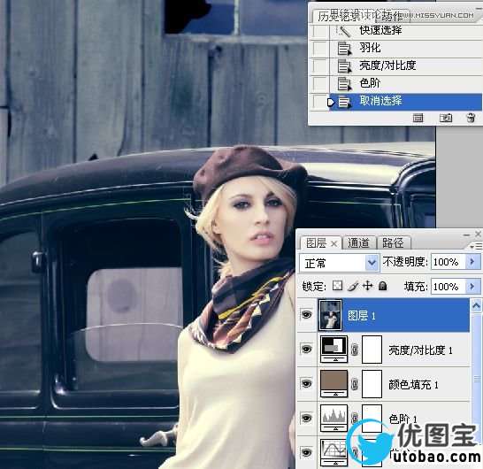This screenshot has height=469, width=483.
Task: Open the 填充 slider arrow
Action: pyautogui.click(x=472, y=287)
